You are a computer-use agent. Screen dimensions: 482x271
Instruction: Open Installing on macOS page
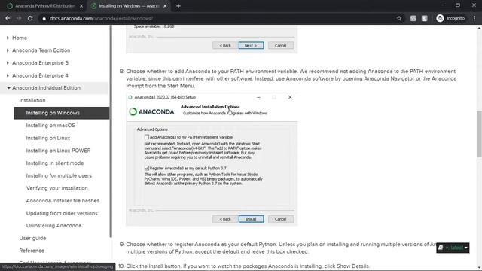coord(50,126)
